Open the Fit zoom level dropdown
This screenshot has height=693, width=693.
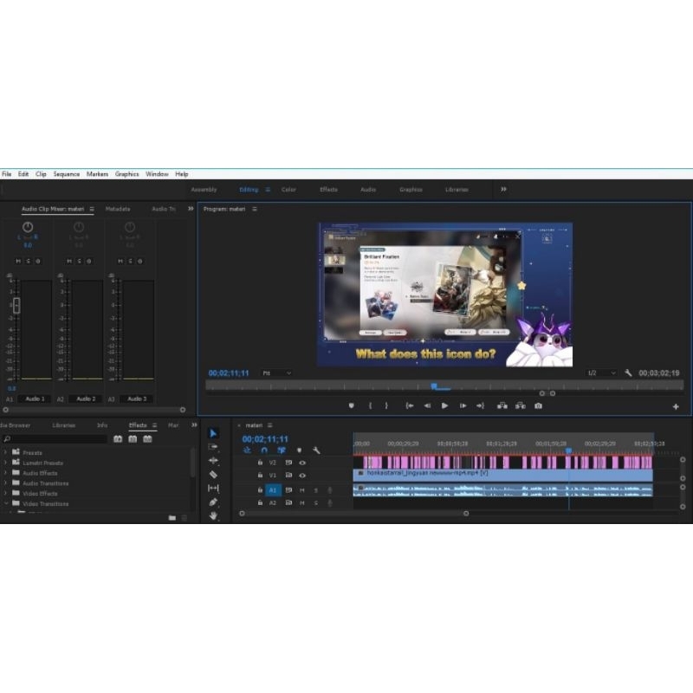[x=276, y=373]
